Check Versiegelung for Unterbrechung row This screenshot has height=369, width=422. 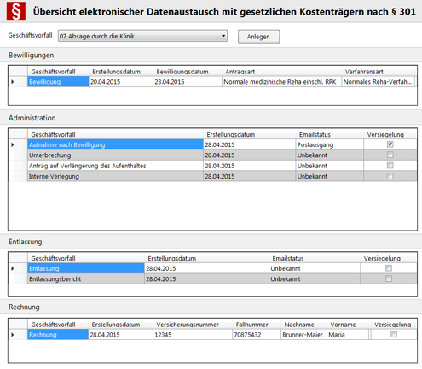coord(390,155)
